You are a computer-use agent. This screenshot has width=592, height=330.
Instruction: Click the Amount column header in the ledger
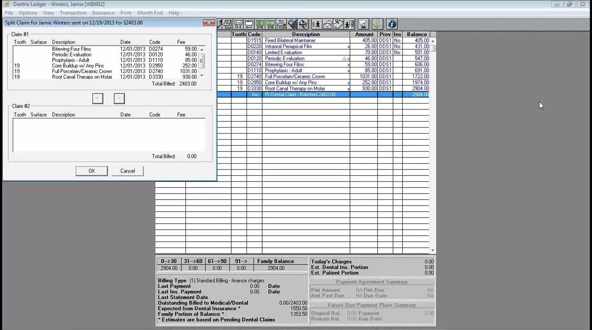tap(364, 35)
